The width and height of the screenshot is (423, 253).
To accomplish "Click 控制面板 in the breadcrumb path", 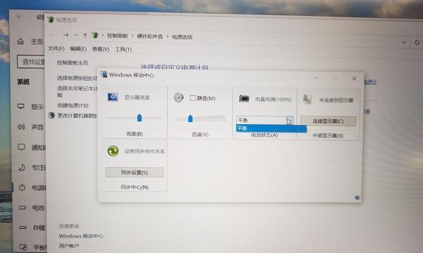I will click(x=117, y=35).
